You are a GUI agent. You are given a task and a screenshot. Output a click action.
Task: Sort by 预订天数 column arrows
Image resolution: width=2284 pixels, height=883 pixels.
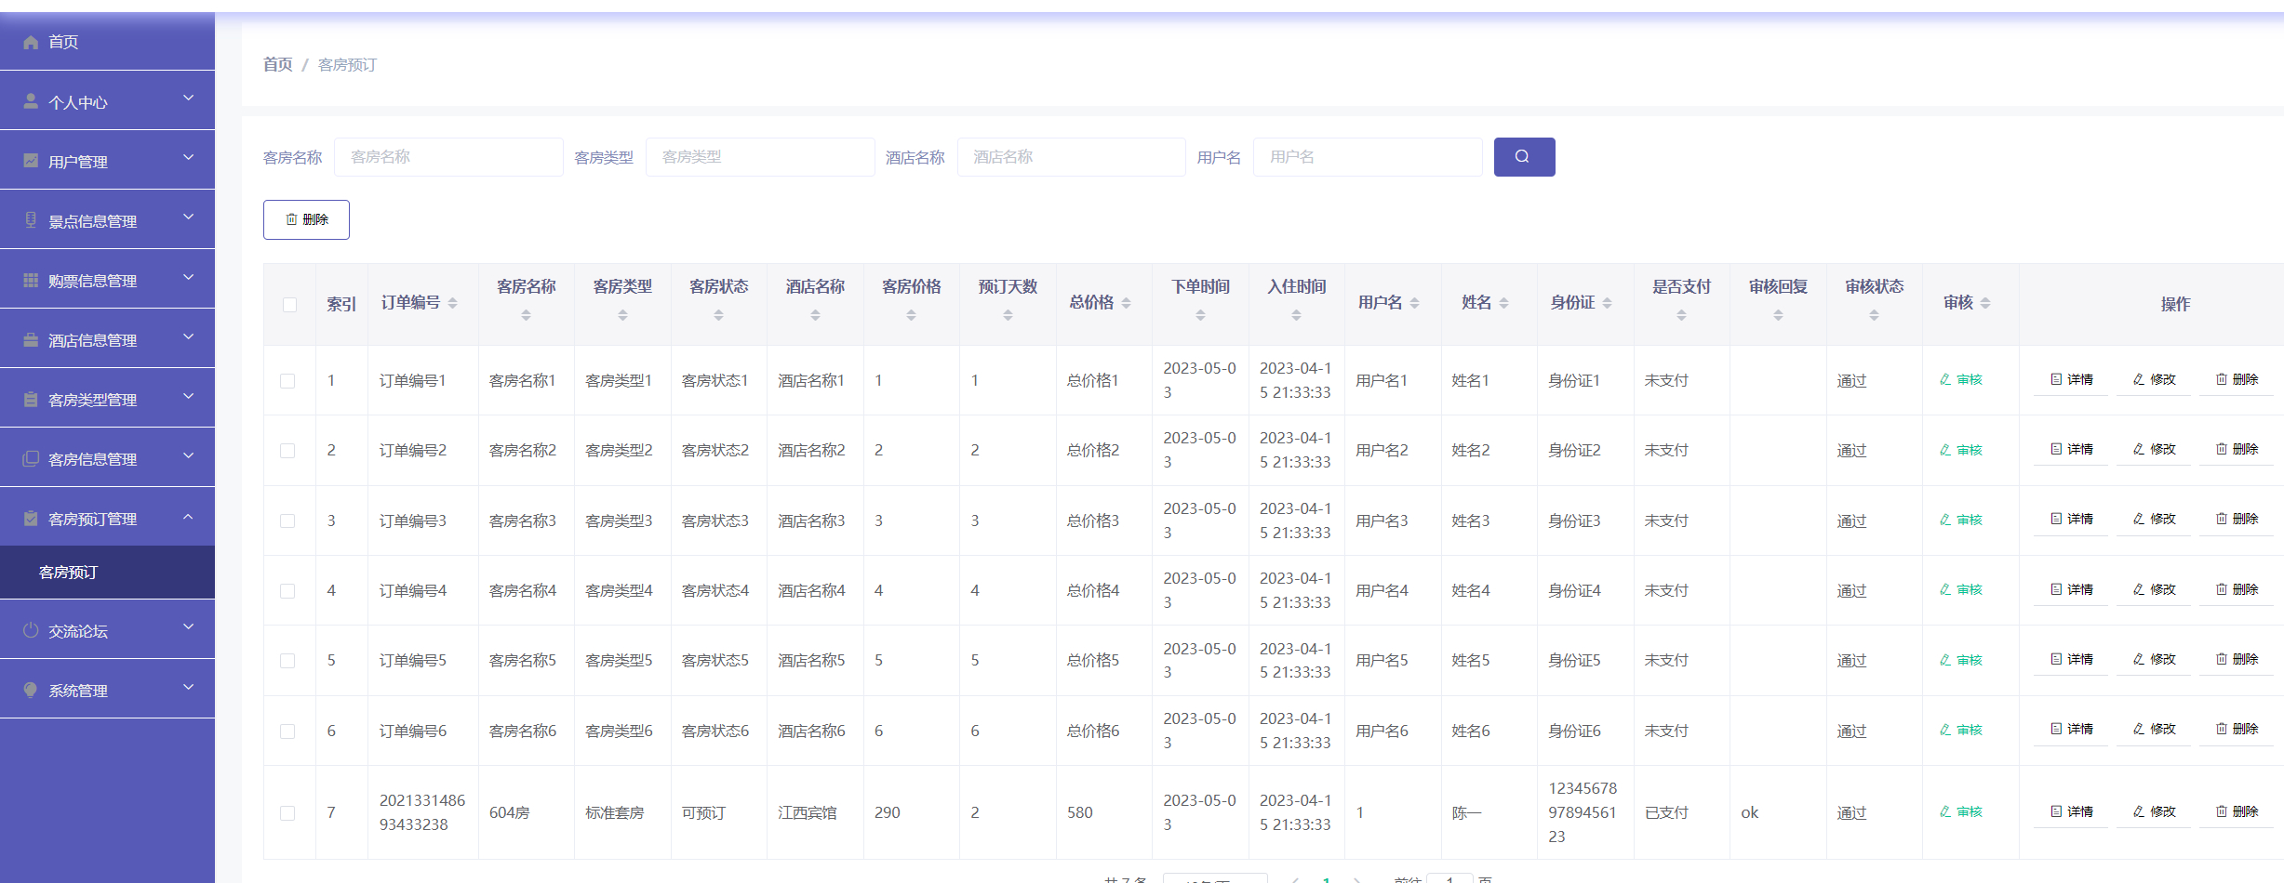1008,316
